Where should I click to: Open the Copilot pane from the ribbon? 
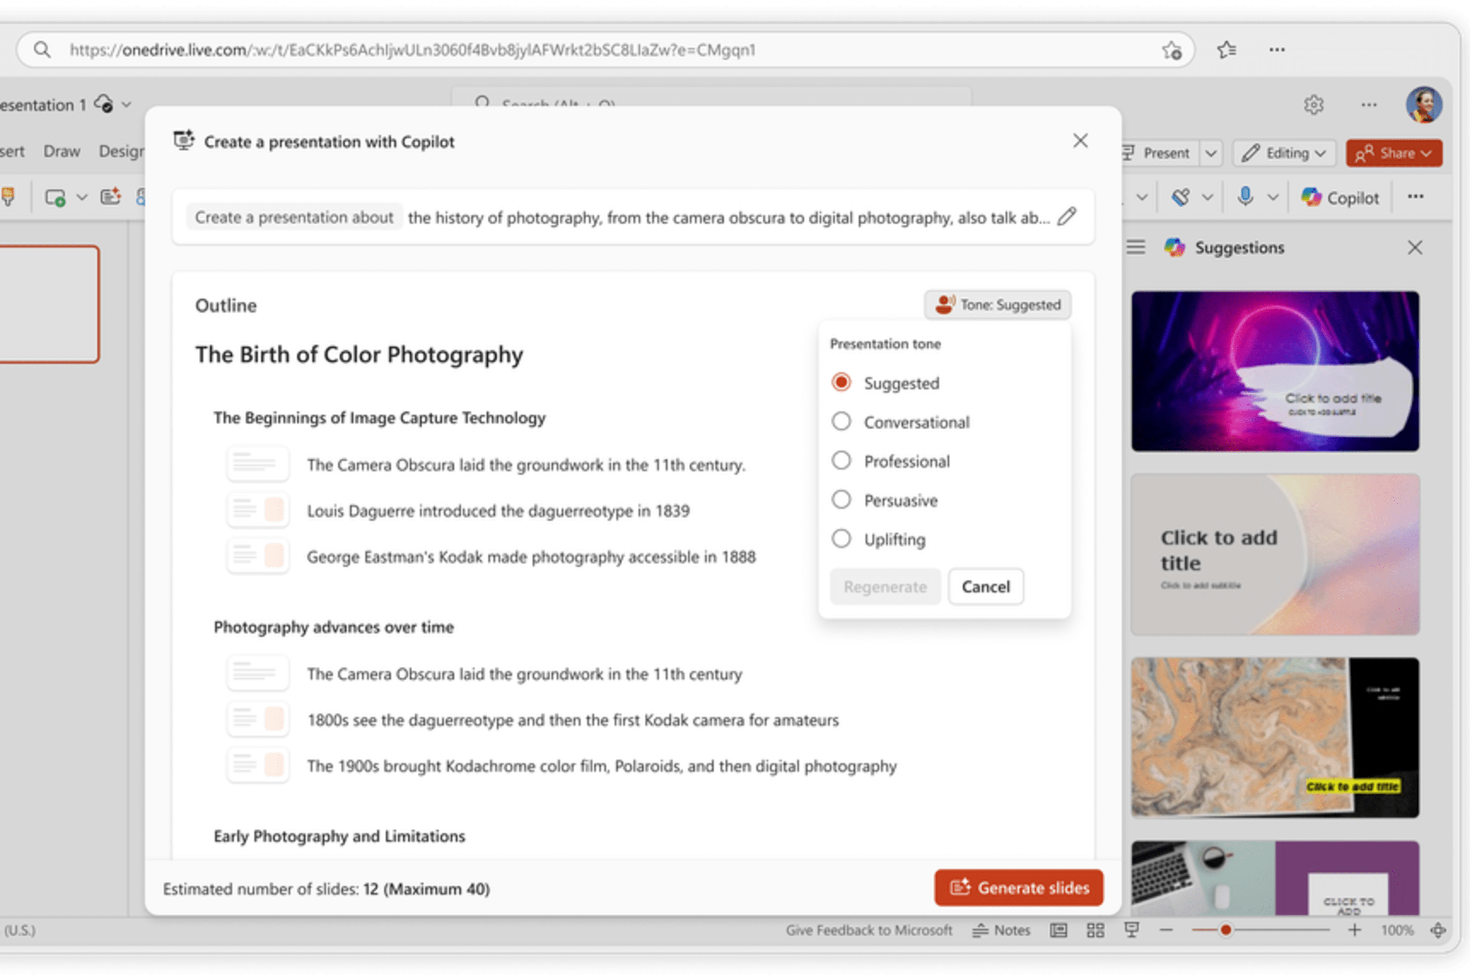(1340, 198)
